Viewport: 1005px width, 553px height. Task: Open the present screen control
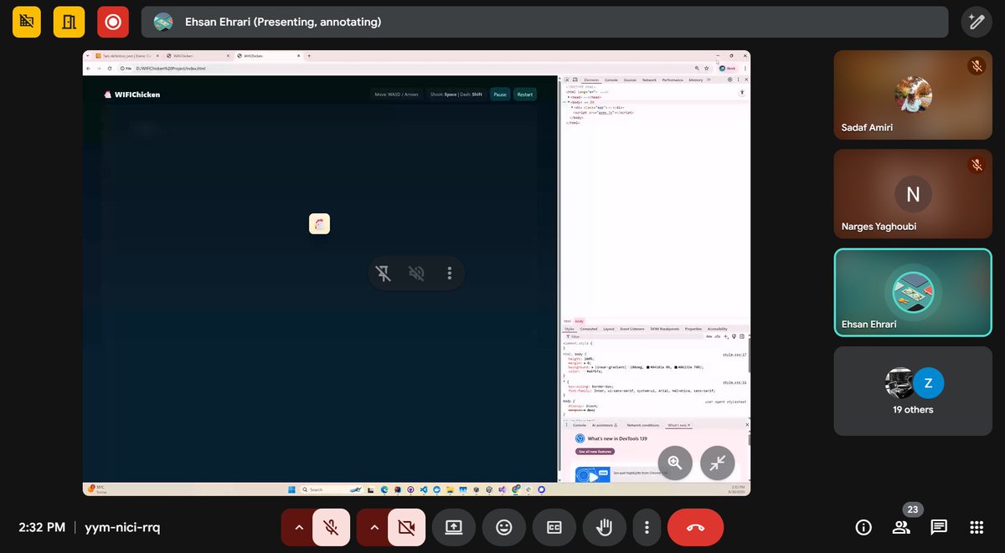(x=453, y=527)
